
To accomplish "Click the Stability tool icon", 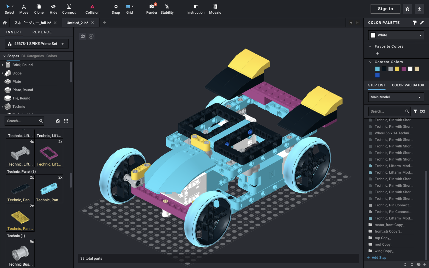I will click(x=167, y=9).
